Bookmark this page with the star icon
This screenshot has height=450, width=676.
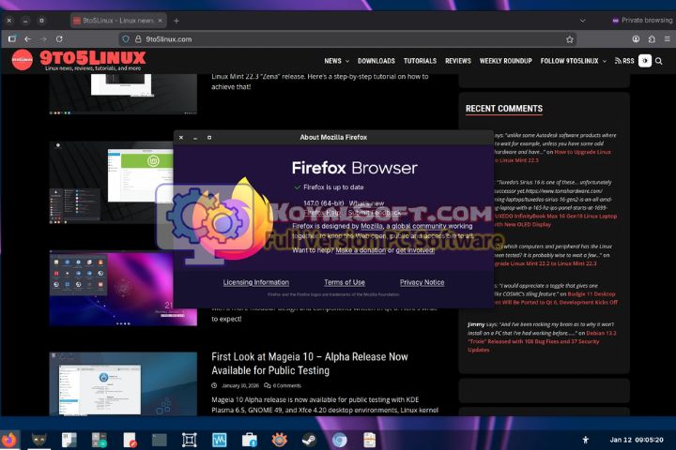tap(570, 39)
